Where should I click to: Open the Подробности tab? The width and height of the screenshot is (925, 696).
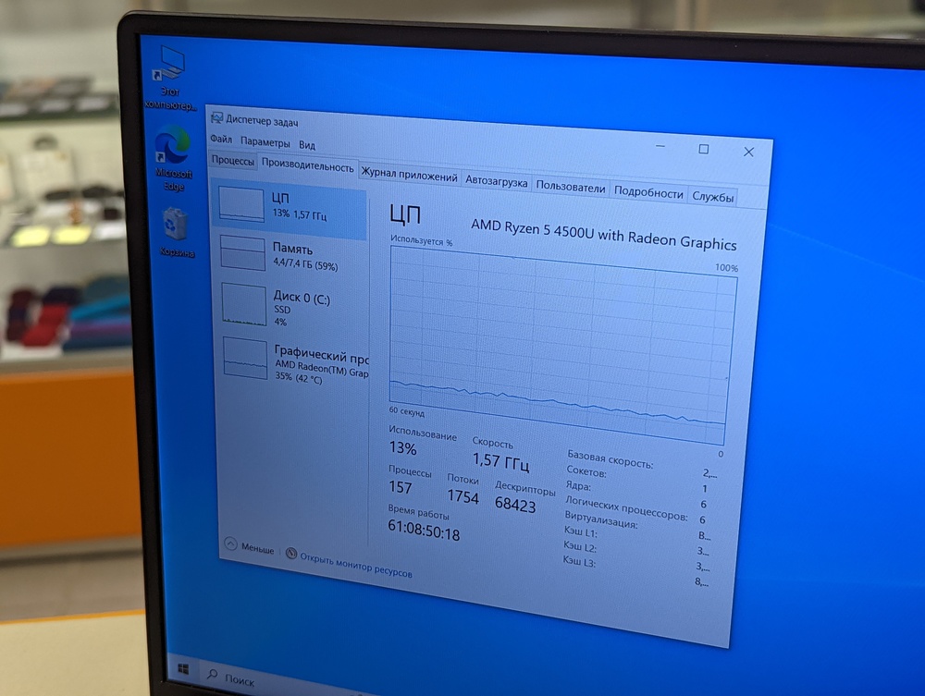[x=648, y=192]
